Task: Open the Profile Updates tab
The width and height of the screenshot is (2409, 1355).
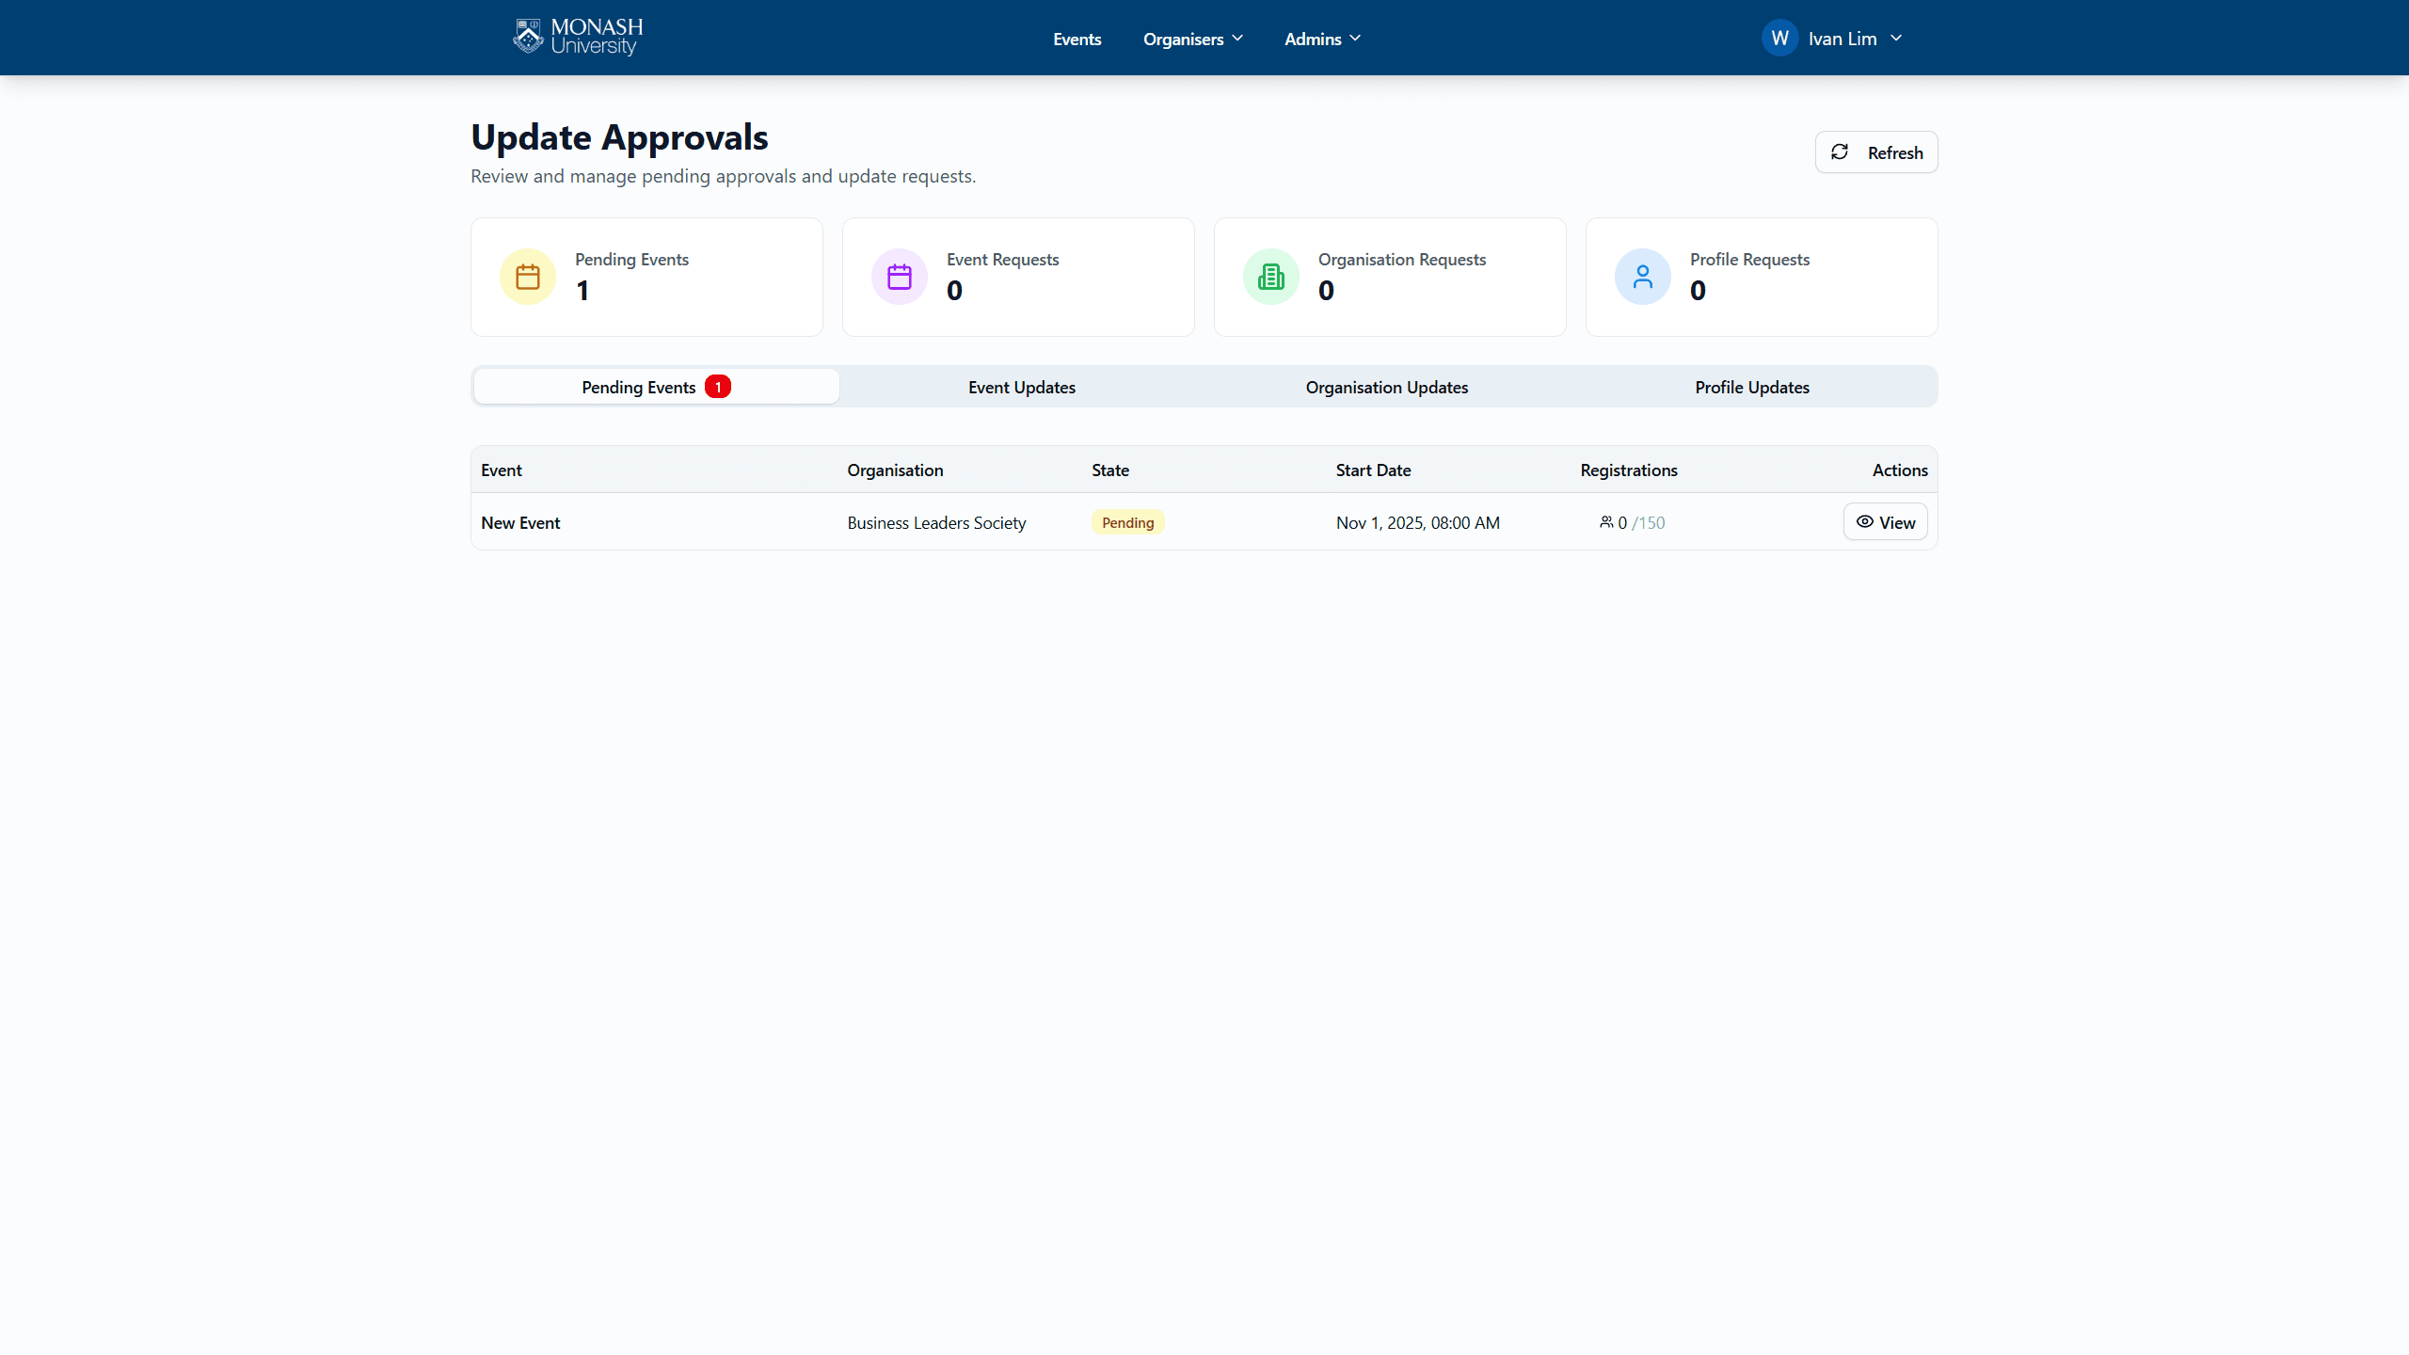Action: (1751, 387)
